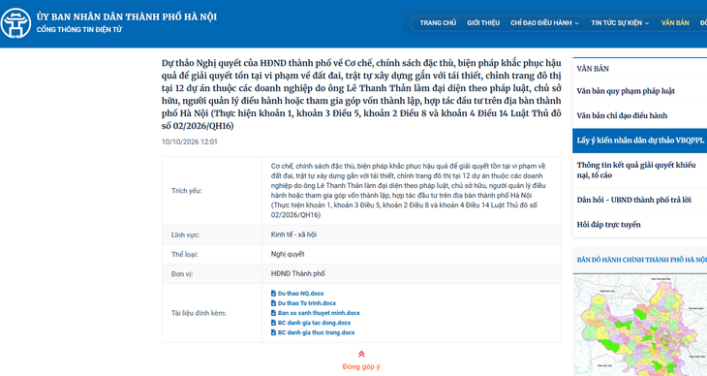The image size is (707, 376).
Task: Open BC danh gia tac dong.docx link
Action: coord(314,323)
